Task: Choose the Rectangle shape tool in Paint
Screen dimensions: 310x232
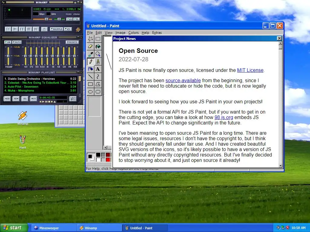Action: 91,84
